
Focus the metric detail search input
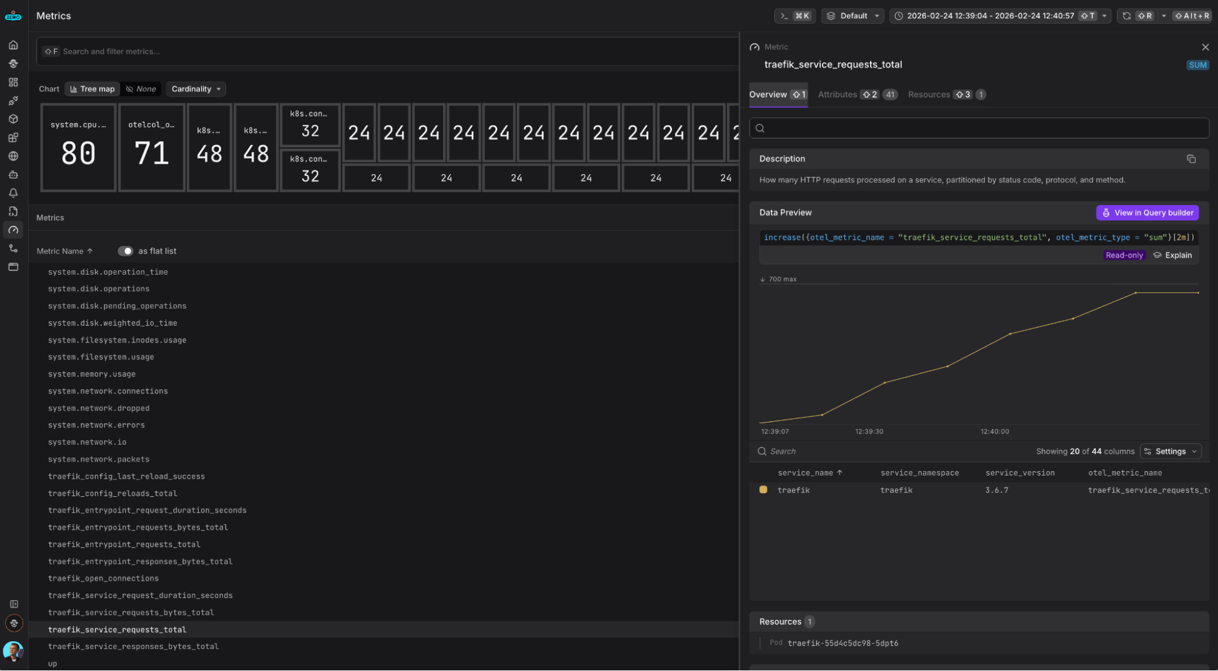coord(979,128)
